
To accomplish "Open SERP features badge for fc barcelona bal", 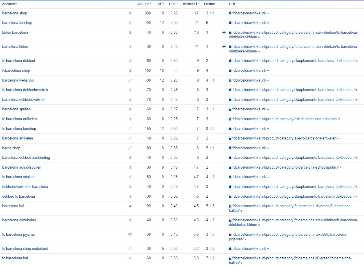I will tap(130, 258).
